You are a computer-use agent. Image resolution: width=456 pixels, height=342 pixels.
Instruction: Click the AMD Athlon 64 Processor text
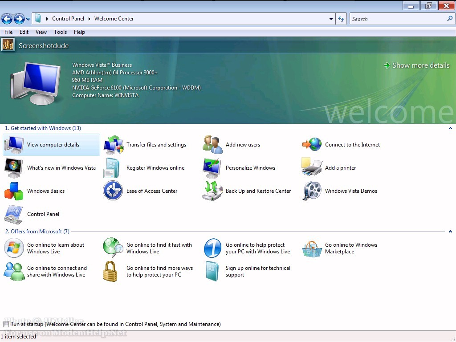tap(114, 73)
